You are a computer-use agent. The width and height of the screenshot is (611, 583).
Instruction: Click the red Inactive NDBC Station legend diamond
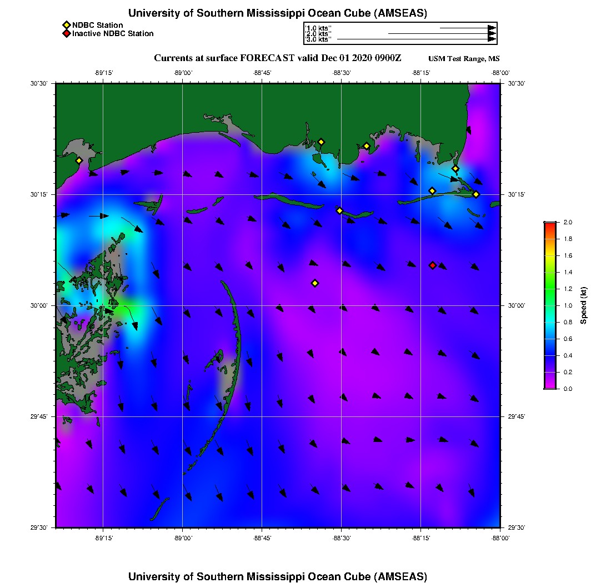[x=66, y=34]
